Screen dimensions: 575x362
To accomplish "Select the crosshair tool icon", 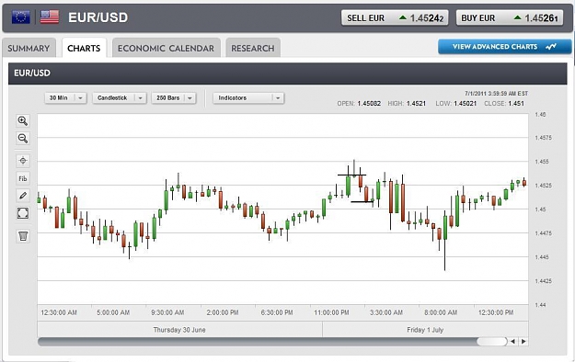I will pyautogui.click(x=23, y=161).
